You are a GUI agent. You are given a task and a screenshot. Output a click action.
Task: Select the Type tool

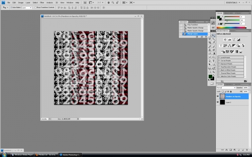tap(214, 61)
